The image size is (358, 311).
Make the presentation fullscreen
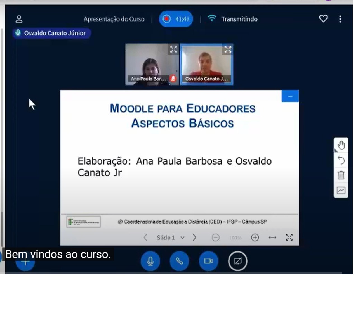(289, 238)
